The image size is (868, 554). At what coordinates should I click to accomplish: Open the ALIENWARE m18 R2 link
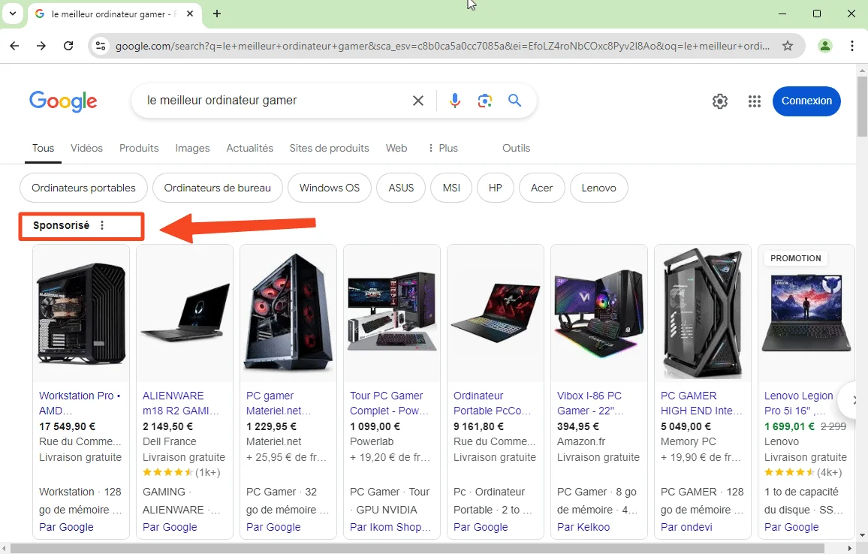click(x=181, y=403)
